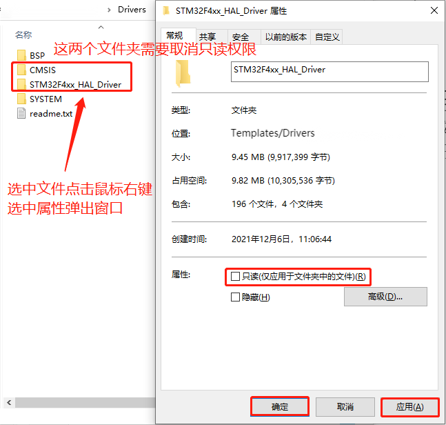Toggle the read-only (只读) checkbox
The height and width of the screenshot is (425, 446).
point(235,276)
